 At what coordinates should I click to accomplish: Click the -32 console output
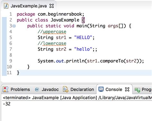click(x=7, y=104)
